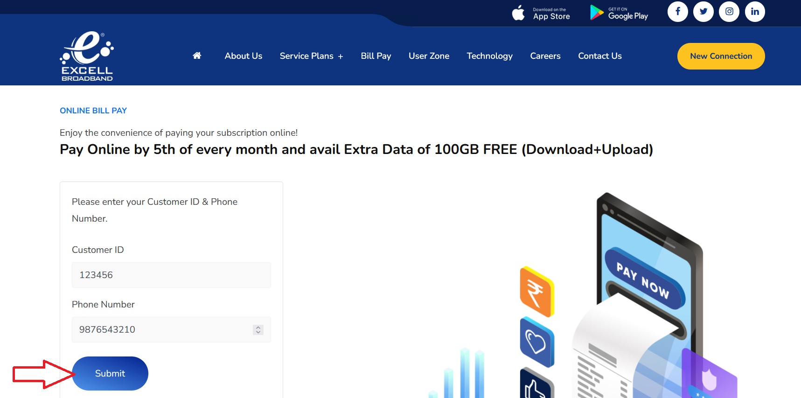
Task: Open the Twitter social icon
Action: (x=703, y=12)
